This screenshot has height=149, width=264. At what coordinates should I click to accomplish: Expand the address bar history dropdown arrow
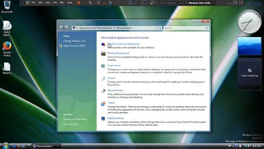coord(155,28)
